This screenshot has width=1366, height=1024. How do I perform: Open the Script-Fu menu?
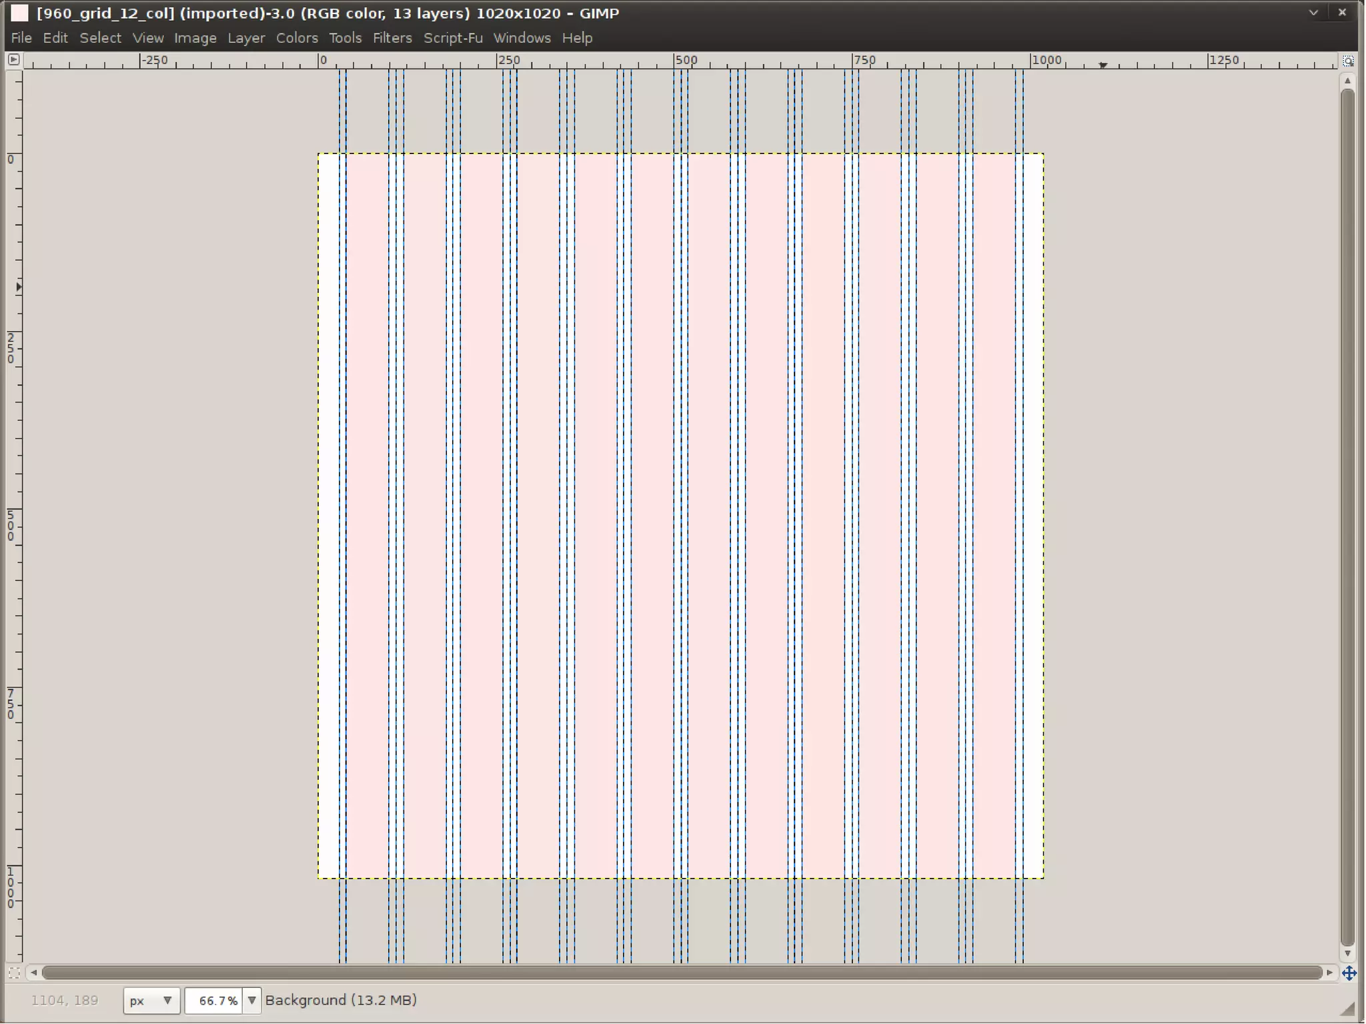pyautogui.click(x=453, y=38)
